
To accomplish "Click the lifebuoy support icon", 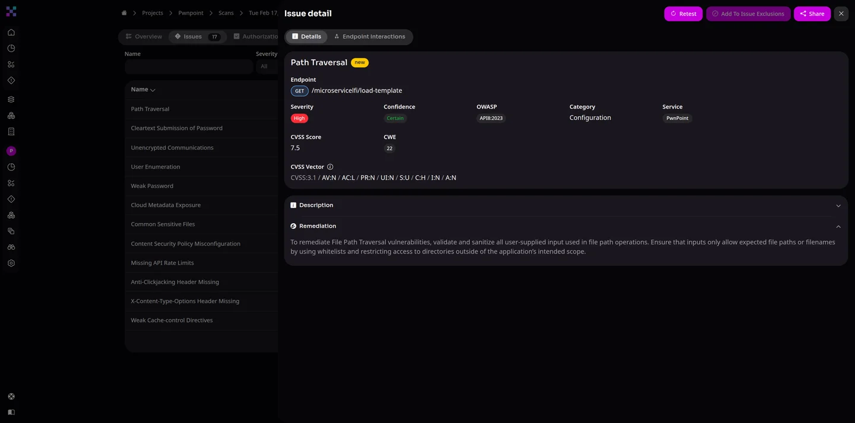I will 11,396.
